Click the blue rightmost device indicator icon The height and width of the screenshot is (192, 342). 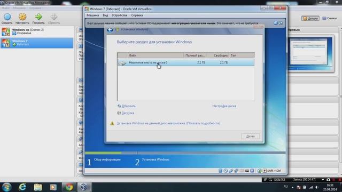252,171
